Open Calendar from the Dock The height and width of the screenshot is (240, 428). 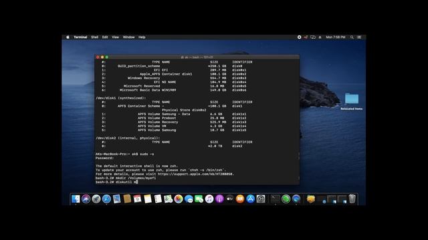137,199
